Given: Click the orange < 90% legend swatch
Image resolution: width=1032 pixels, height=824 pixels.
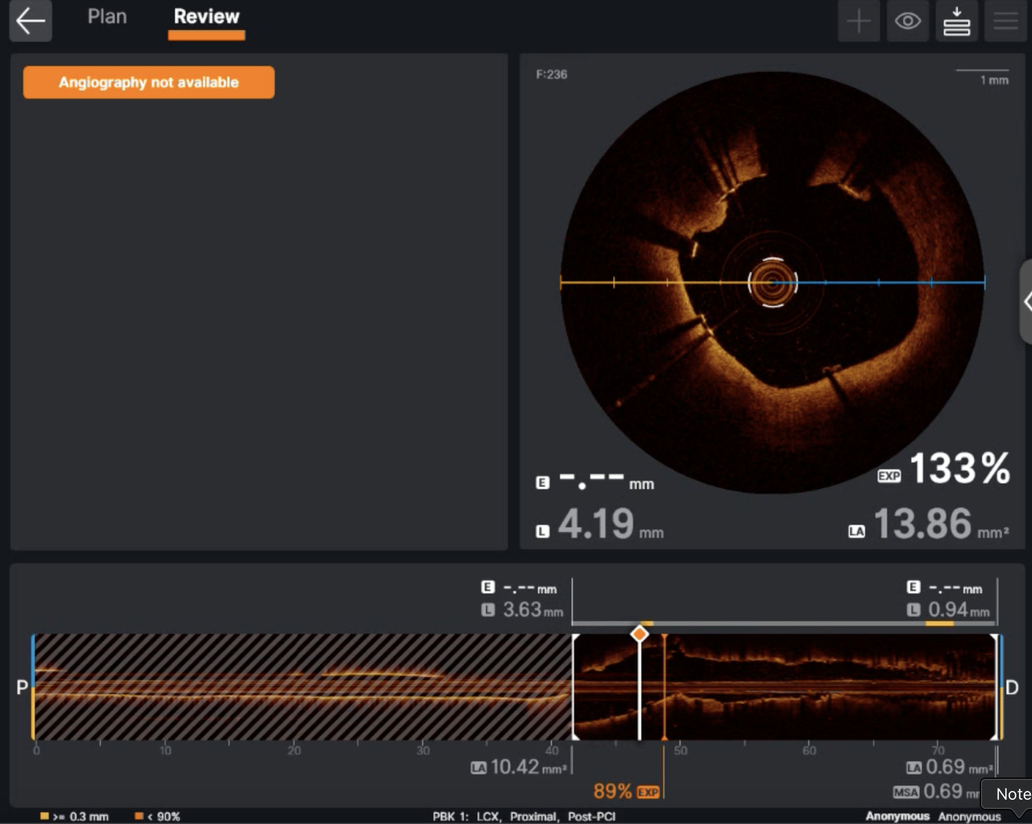Looking at the screenshot, I should pos(139,816).
